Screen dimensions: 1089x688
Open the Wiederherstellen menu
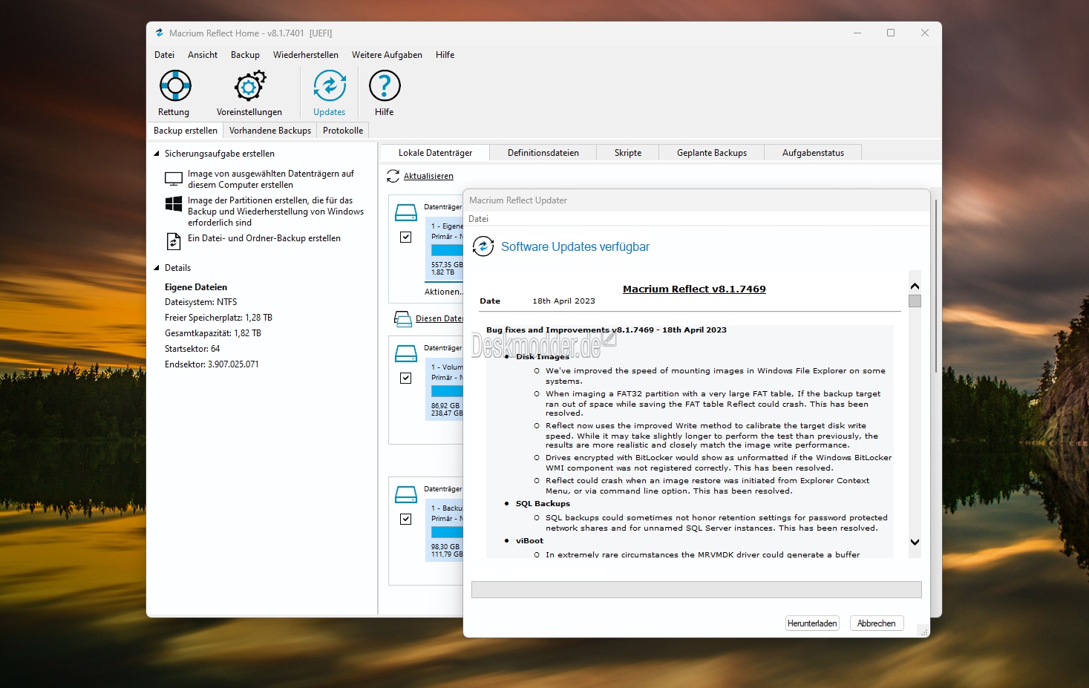click(306, 55)
